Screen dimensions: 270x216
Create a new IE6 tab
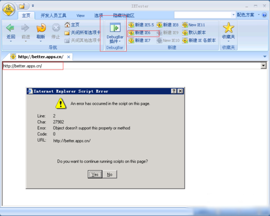pyautogui.click(x=139, y=33)
